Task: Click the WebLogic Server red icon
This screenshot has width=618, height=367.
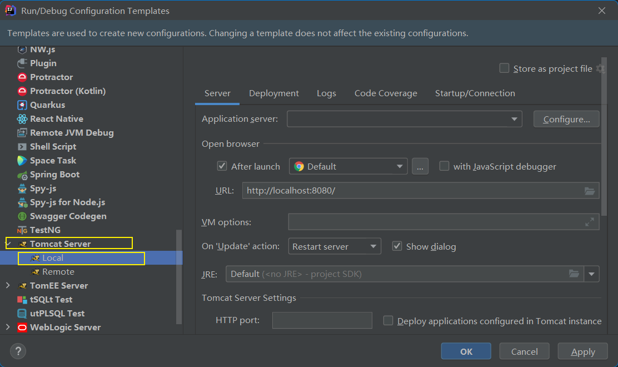Action: click(x=22, y=328)
